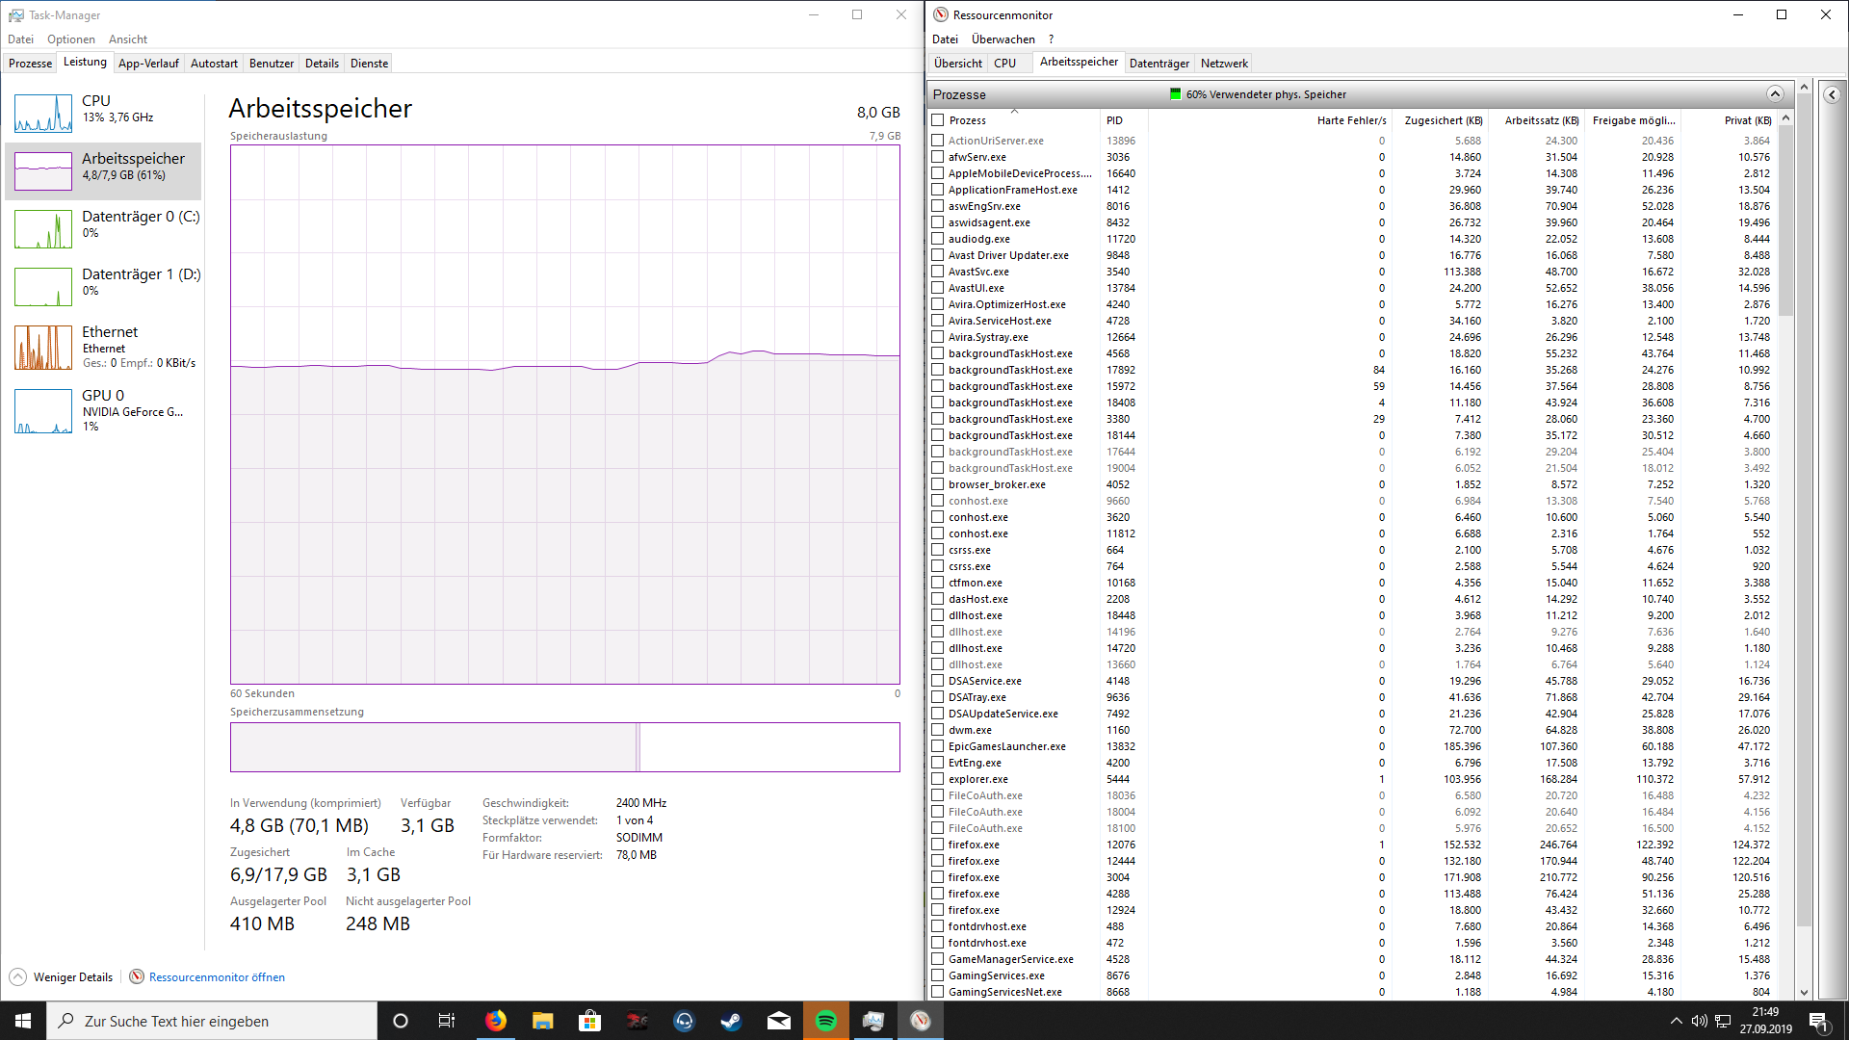Sort by the Zugesichert (KB) column
This screenshot has width=1849, height=1040.
(1443, 120)
